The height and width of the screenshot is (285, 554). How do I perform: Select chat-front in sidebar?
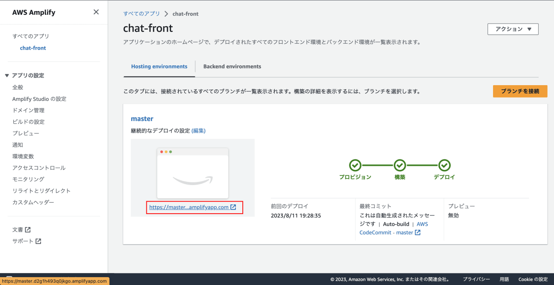pyautogui.click(x=33, y=48)
